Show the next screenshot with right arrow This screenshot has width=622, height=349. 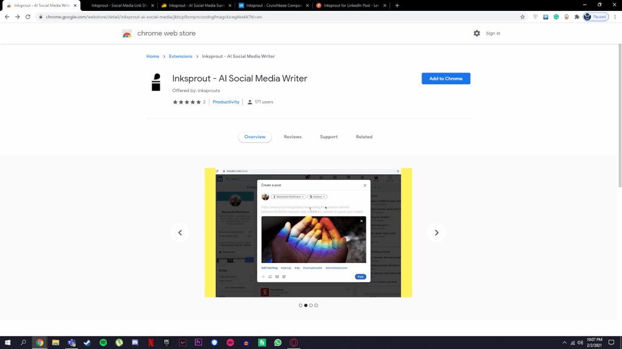[x=436, y=233]
